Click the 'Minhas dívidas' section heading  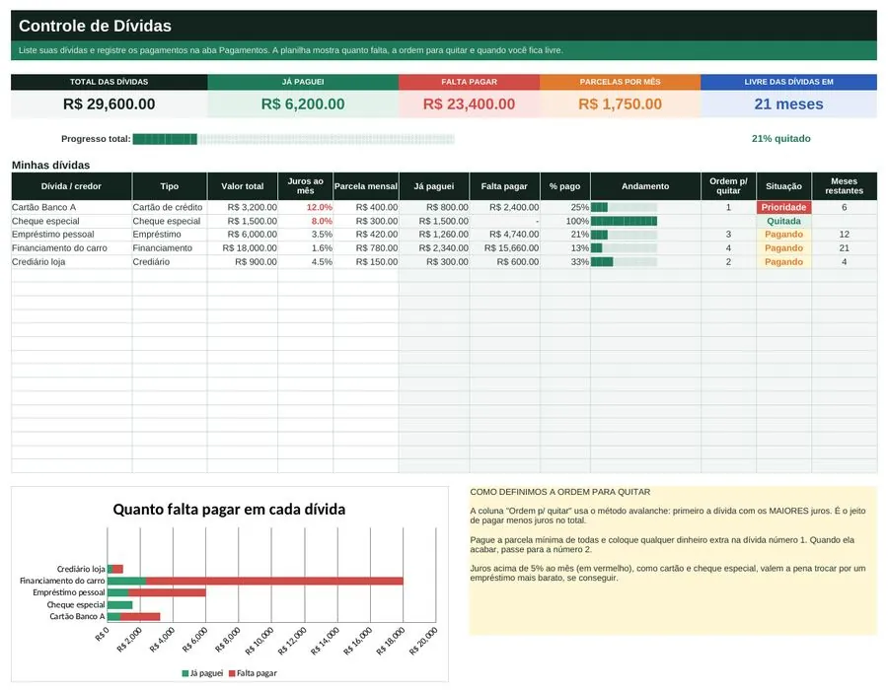point(51,166)
